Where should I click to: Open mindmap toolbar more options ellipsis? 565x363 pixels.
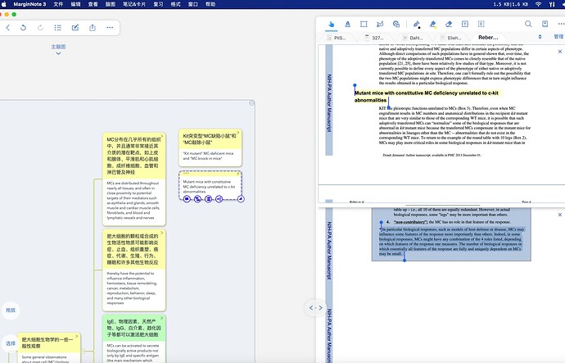point(110,28)
